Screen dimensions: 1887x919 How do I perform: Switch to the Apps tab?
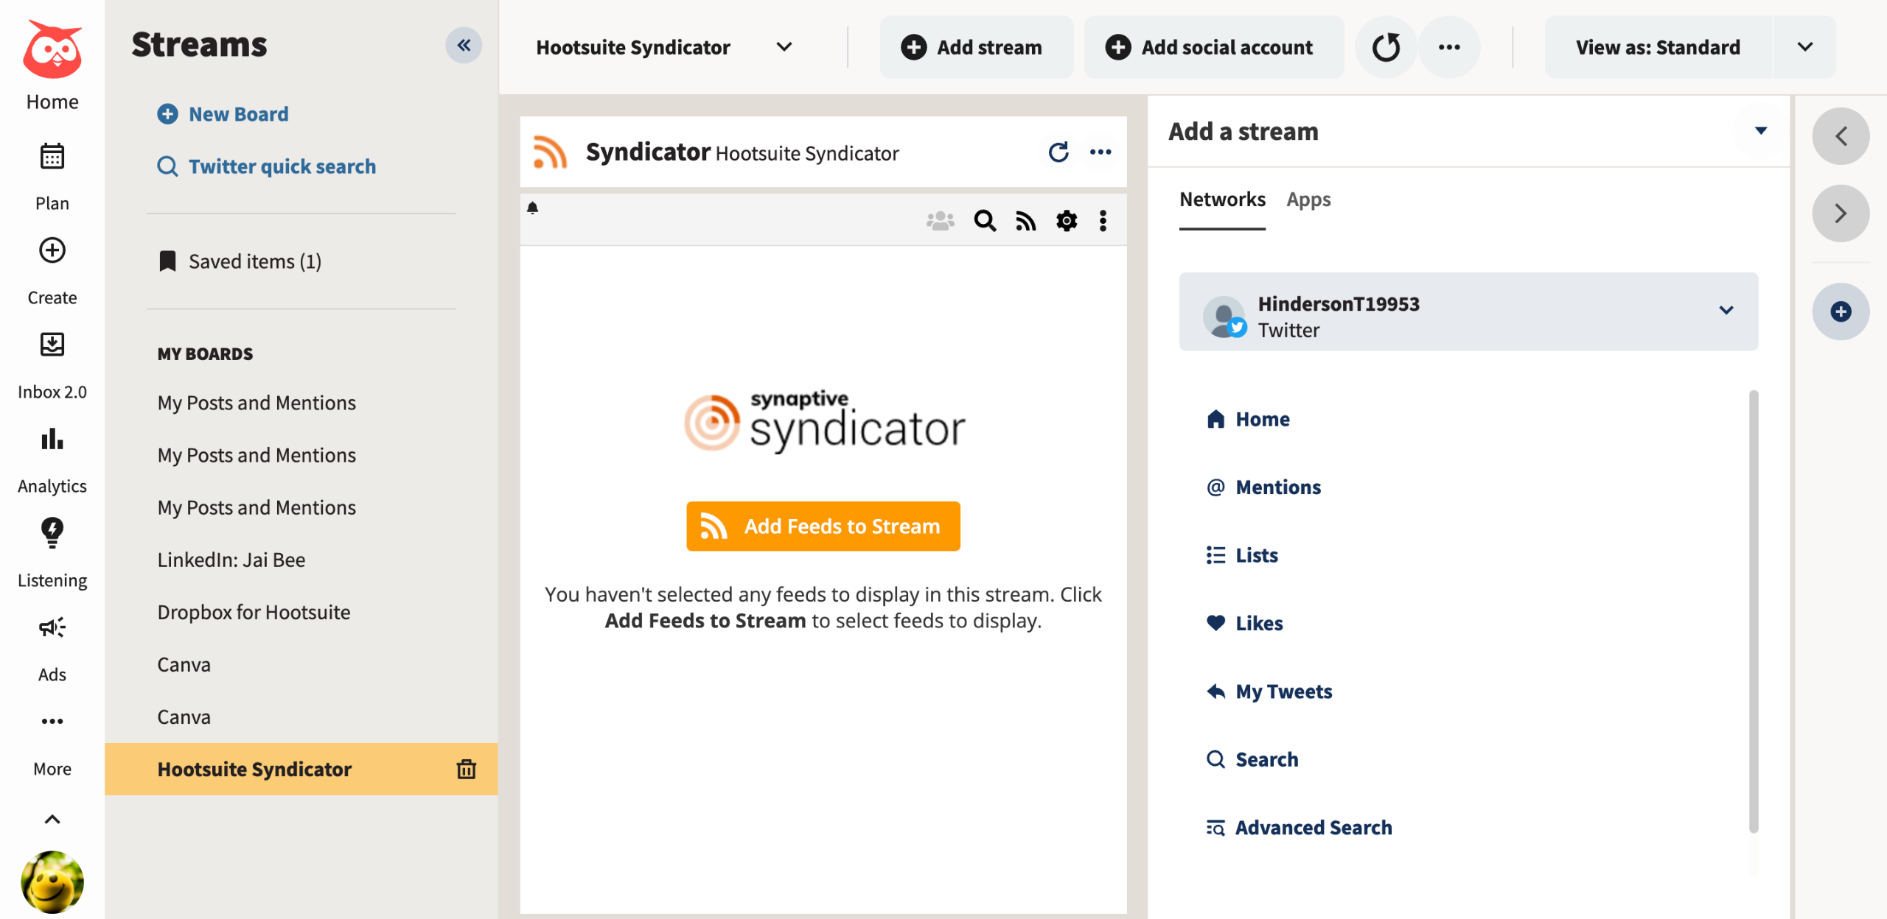coord(1308,200)
